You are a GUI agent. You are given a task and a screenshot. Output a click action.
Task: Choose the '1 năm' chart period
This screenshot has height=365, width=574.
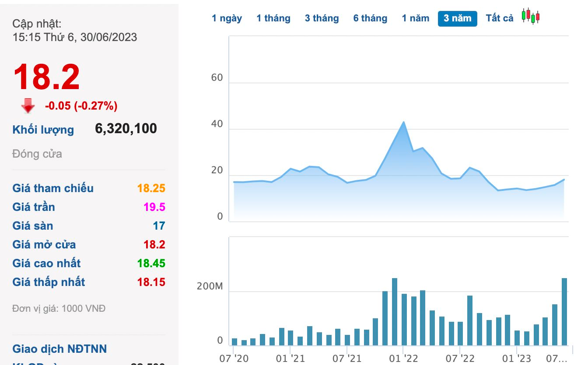(416, 18)
